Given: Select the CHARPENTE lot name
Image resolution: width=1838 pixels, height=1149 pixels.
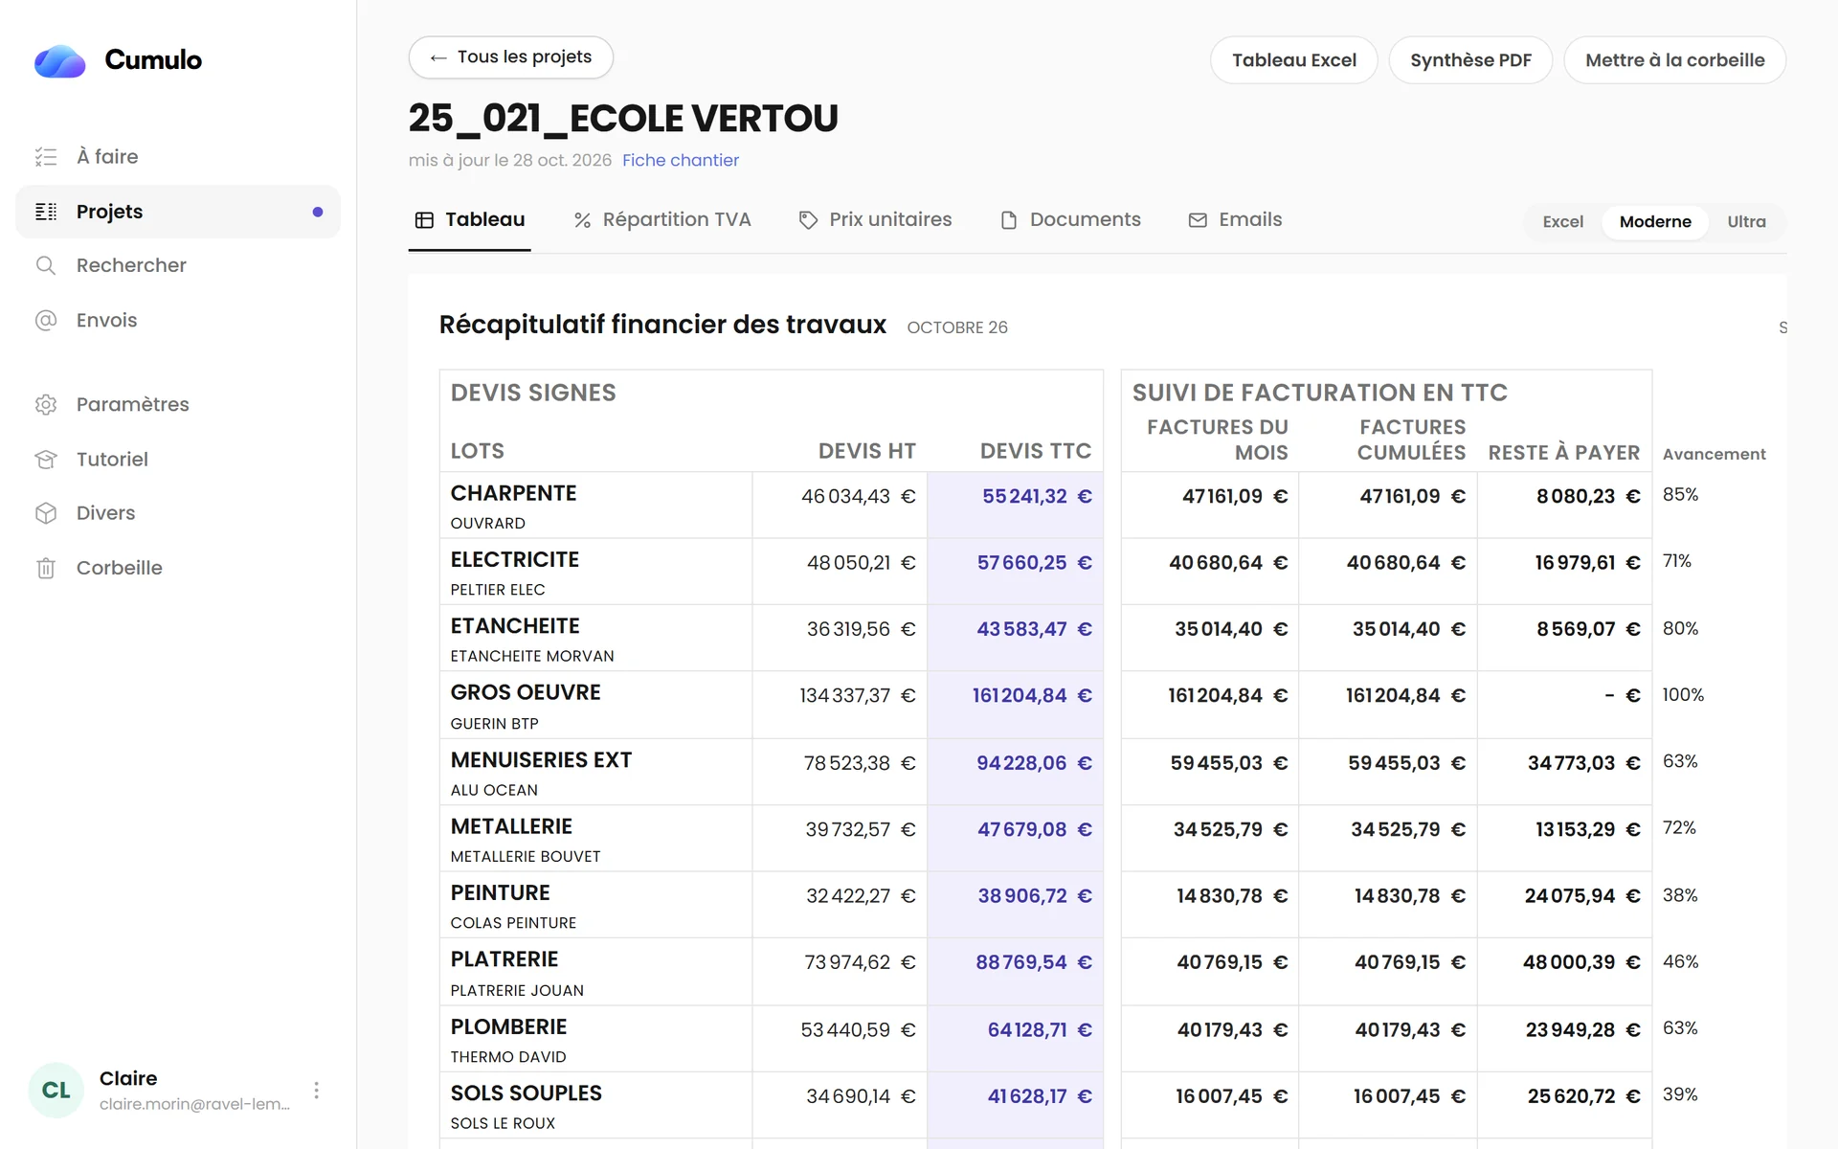Looking at the screenshot, I should coord(513,493).
